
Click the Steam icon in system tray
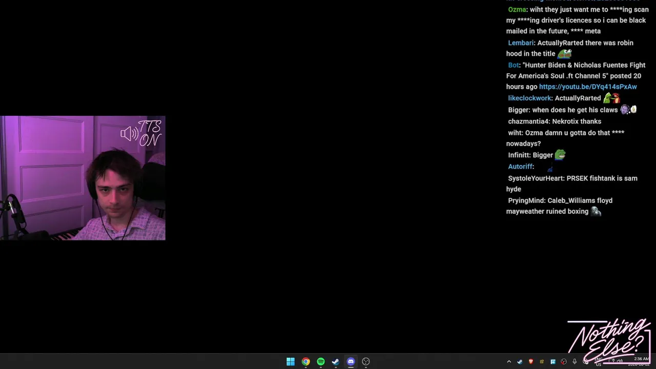click(520, 362)
